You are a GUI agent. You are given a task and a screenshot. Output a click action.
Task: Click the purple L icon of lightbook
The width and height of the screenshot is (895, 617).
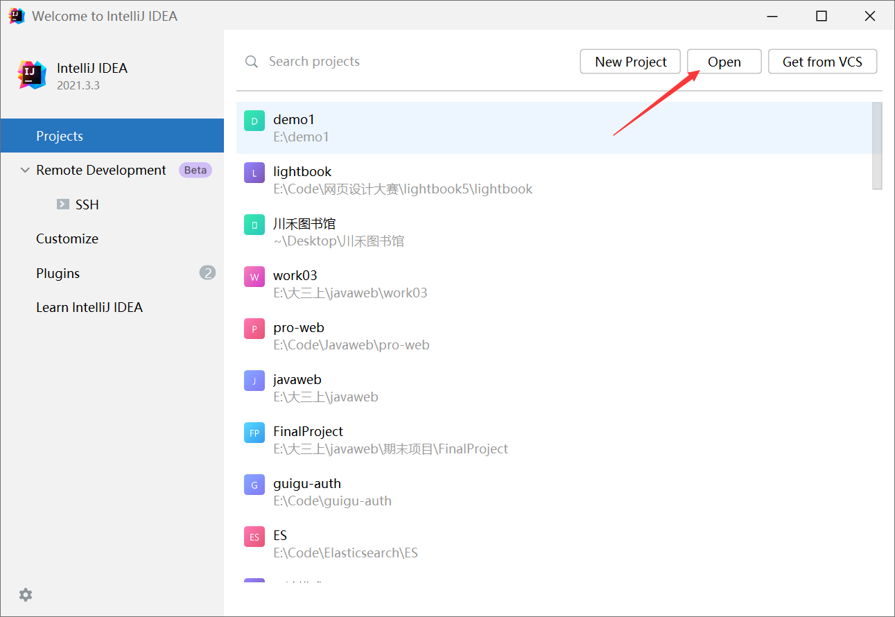[254, 173]
